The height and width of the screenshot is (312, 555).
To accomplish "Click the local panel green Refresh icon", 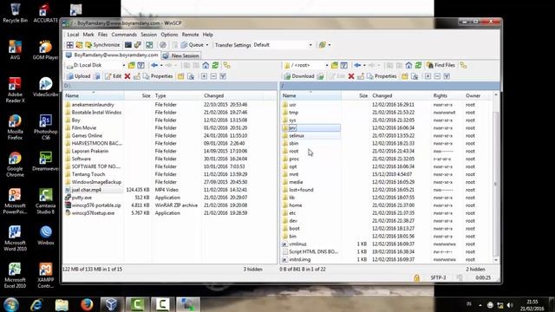I will tap(215, 65).
